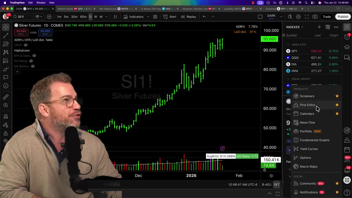This screenshot has width=352, height=198.
Task: Open the emoji sticker tool
Action: coord(6,86)
